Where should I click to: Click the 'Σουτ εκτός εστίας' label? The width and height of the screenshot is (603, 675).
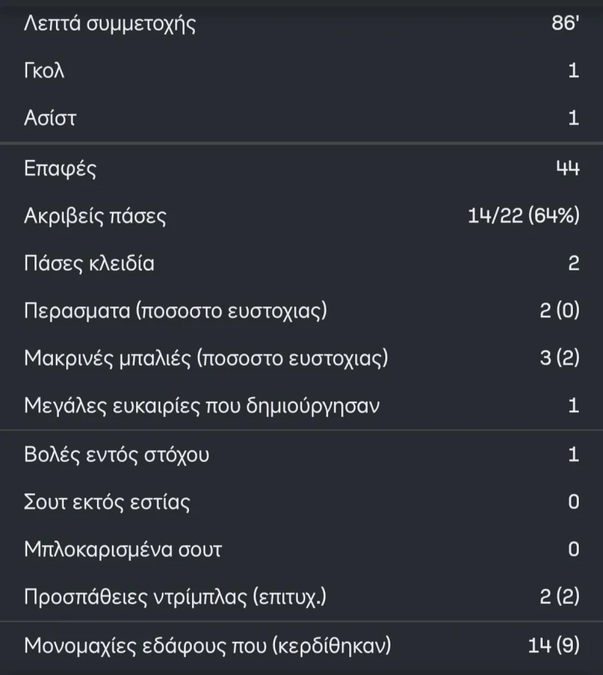coord(107,502)
